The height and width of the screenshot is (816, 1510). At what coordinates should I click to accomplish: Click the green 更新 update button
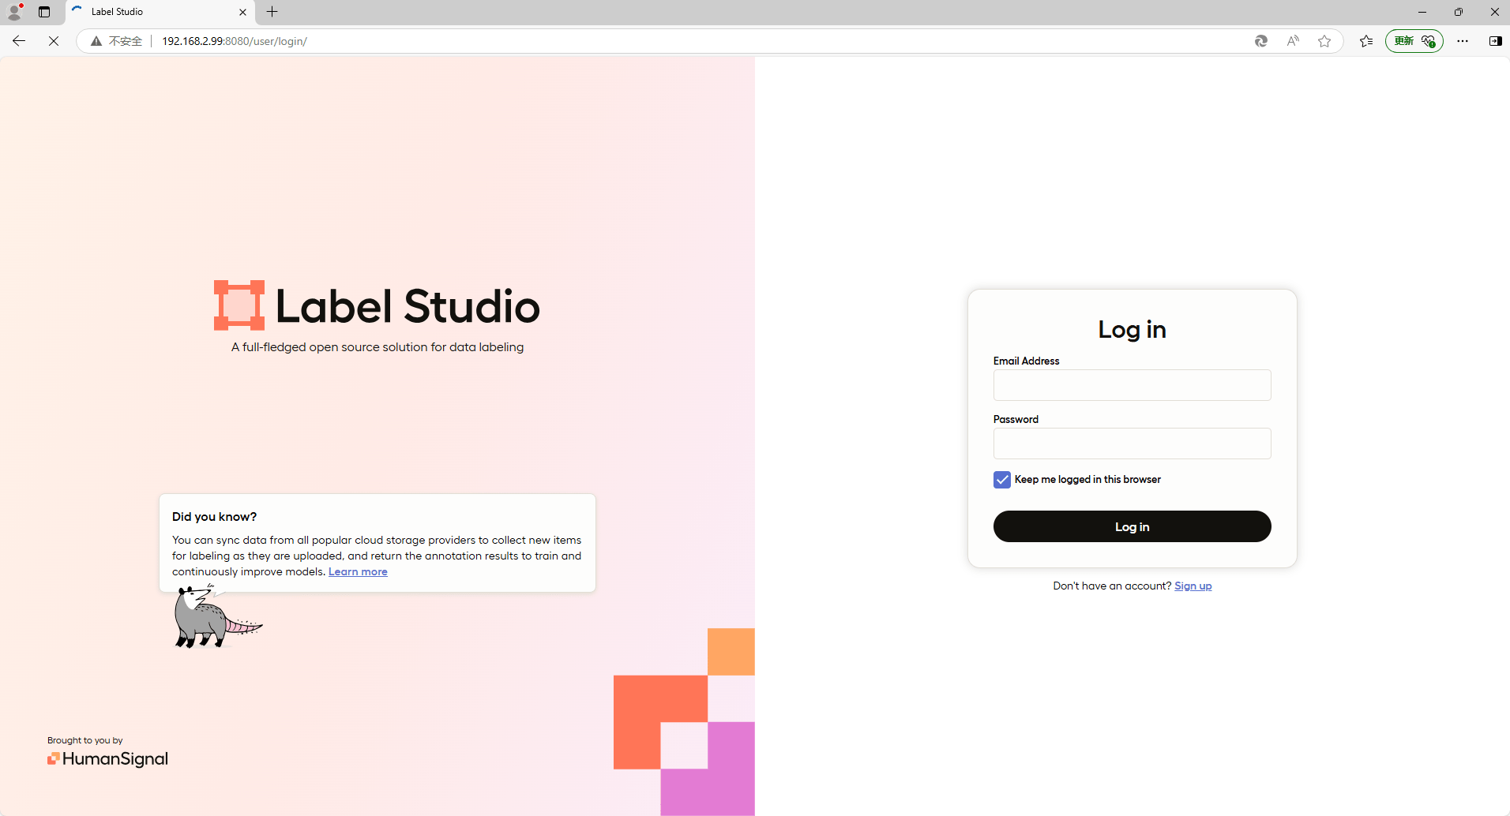(1414, 41)
